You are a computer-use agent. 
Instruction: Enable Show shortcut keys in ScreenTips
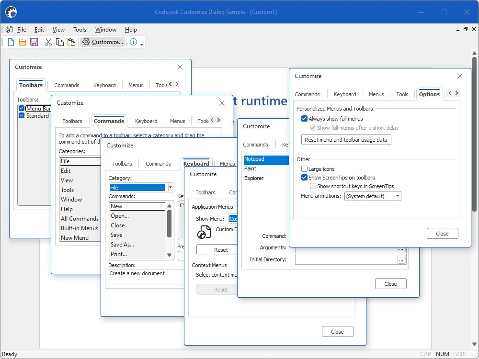tap(313, 186)
